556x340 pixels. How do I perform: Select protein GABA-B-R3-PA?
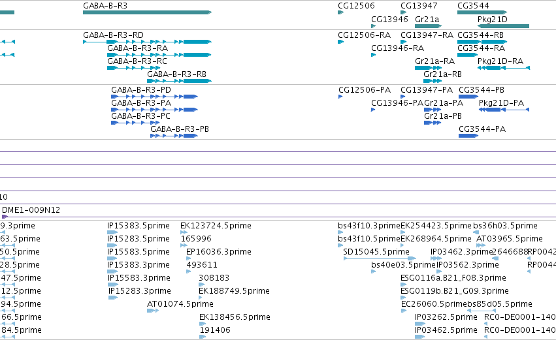coord(154,110)
